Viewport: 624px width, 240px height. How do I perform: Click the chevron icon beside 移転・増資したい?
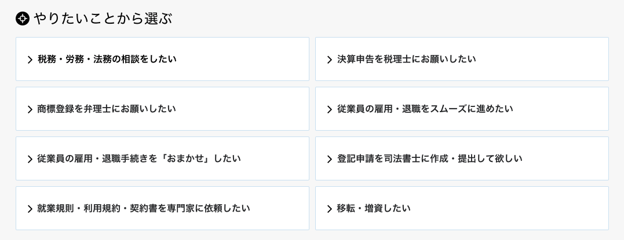tap(330, 209)
